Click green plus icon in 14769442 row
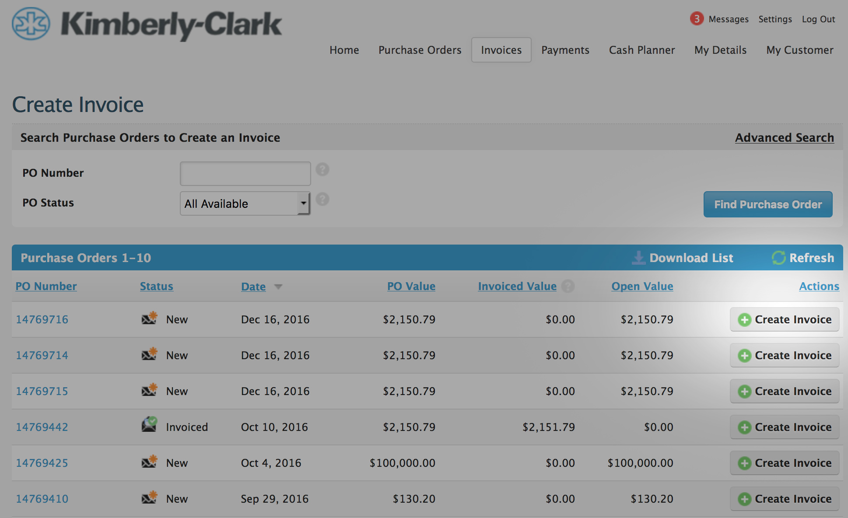Viewport: 848px width, 518px height. coord(744,427)
